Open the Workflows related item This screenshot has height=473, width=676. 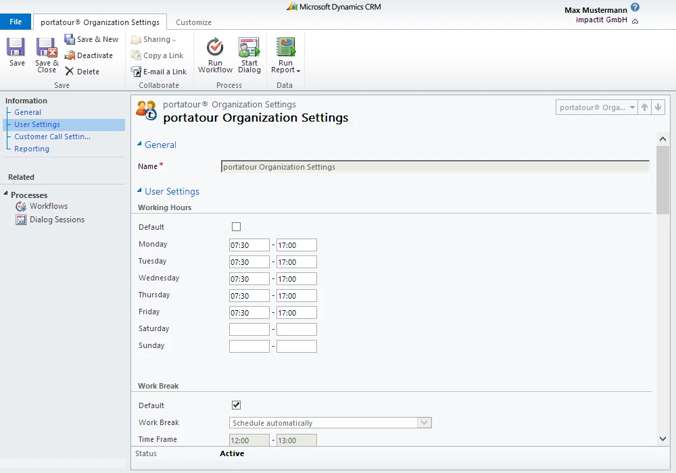point(42,206)
